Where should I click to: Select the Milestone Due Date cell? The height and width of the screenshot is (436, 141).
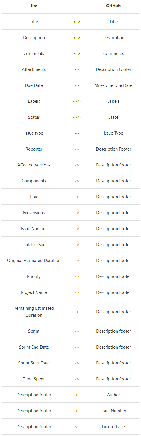click(x=113, y=85)
